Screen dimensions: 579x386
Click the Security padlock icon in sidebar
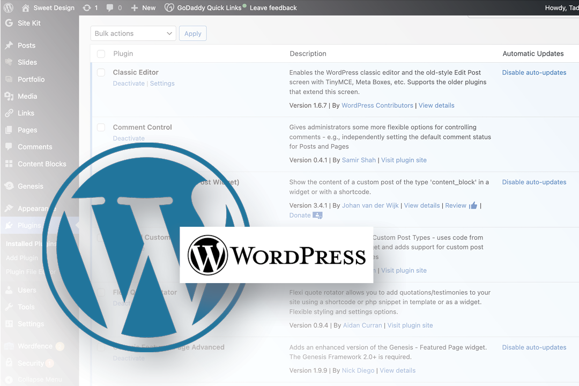pyautogui.click(x=9, y=363)
